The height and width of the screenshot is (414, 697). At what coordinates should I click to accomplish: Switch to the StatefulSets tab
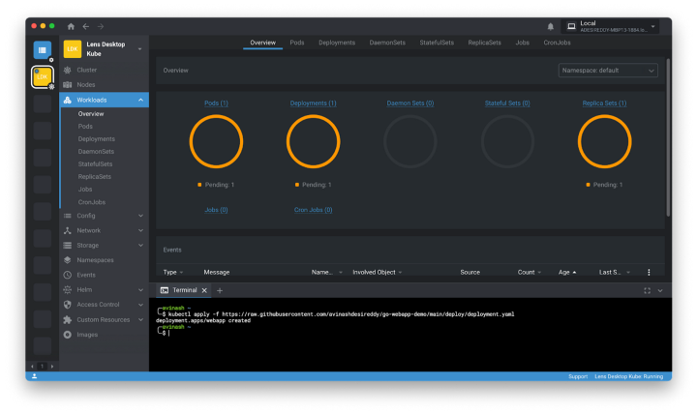(x=437, y=43)
